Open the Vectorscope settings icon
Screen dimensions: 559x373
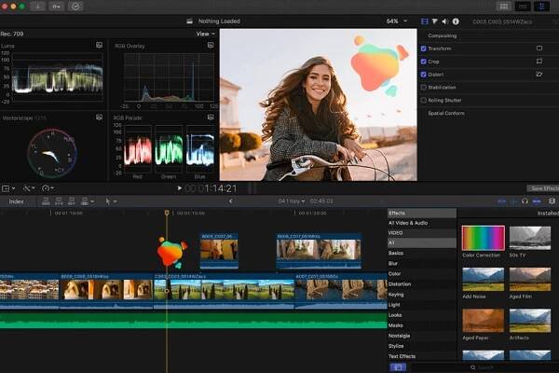coord(99,117)
